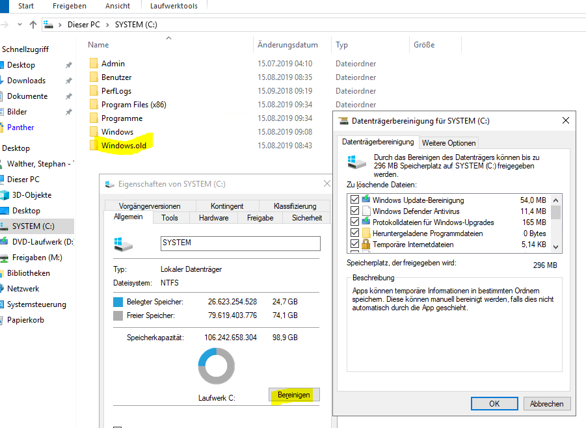
Task: Click the Windows Update-Bereinigung item icon
Action: point(366,200)
